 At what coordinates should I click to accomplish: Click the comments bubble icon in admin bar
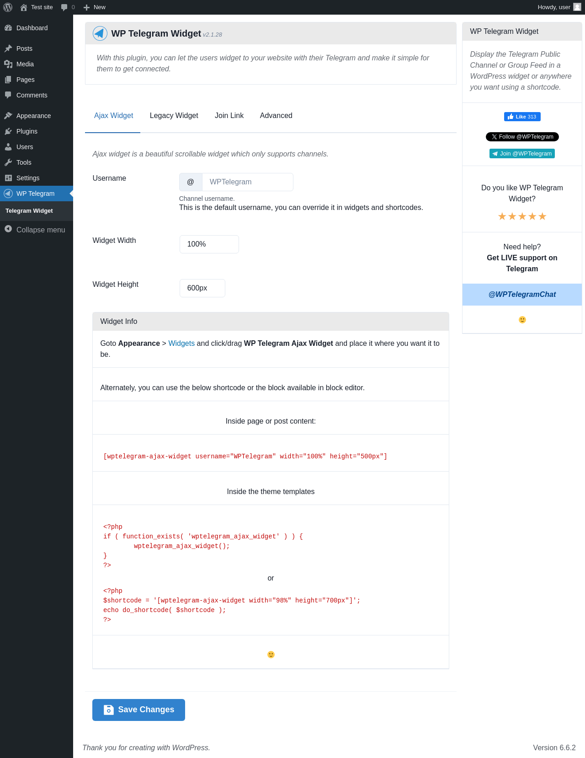[64, 7]
